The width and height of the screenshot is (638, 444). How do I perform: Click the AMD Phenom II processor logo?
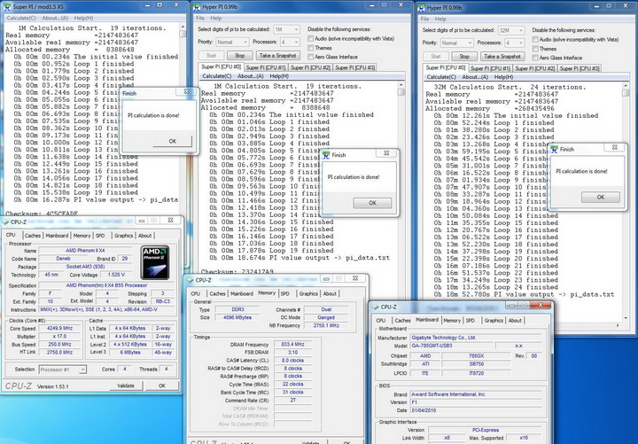click(155, 262)
